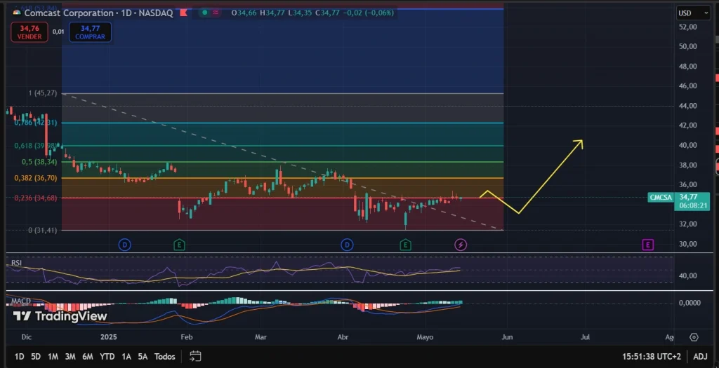Click the Jul label on the time axis
The width and height of the screenshot is (719, 368).
click(x=585, y=337)
